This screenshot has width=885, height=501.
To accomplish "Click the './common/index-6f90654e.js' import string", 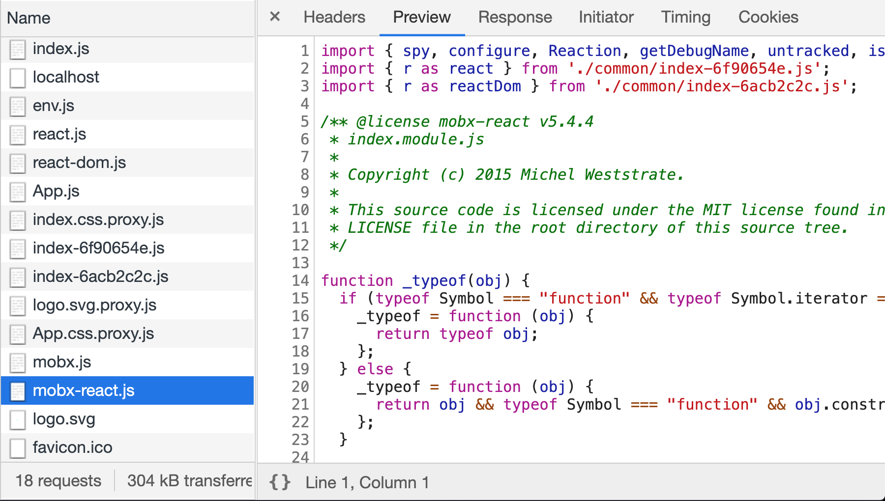I will [694, 68].
